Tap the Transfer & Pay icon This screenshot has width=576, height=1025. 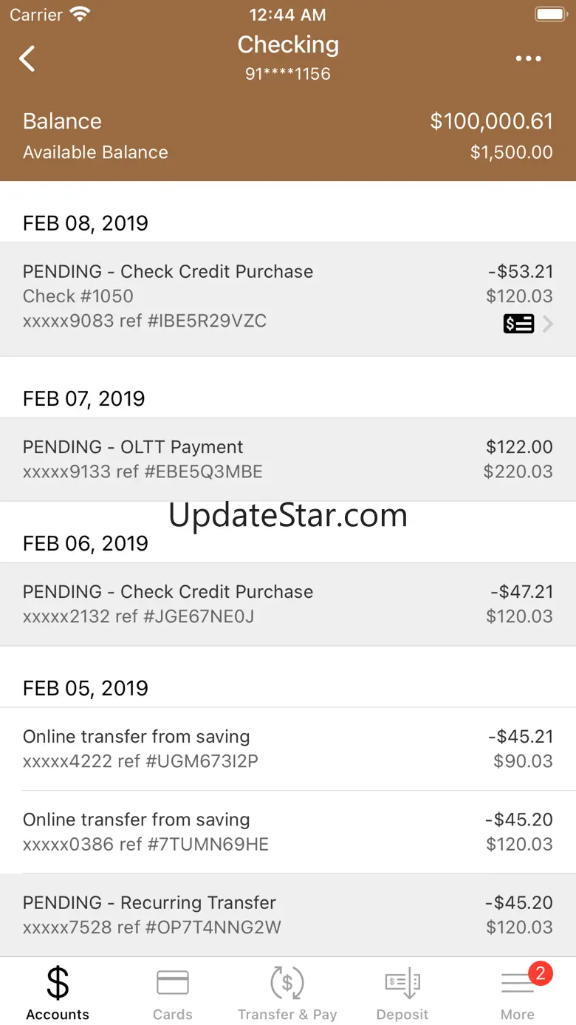pyautogui.click(x=287, y=984)
